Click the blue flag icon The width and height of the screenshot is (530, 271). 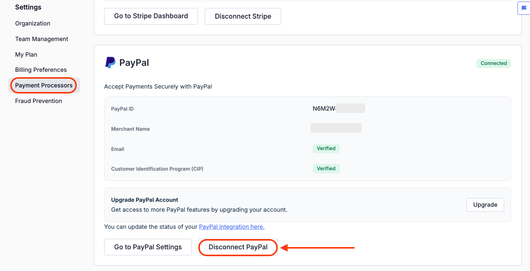[x=524, y=8]
